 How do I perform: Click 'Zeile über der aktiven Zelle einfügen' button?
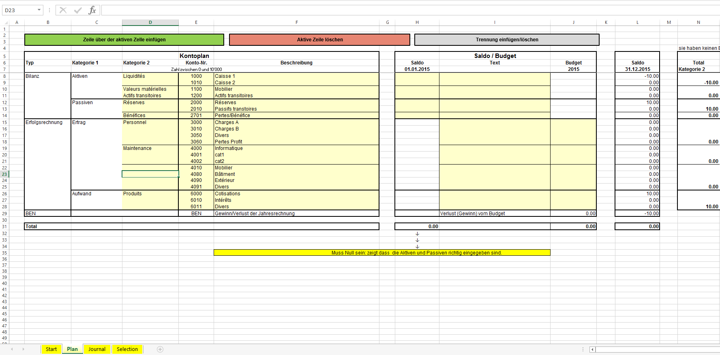click(x=124, y=40)
